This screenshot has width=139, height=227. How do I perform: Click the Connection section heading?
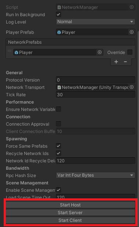(18, 117)
